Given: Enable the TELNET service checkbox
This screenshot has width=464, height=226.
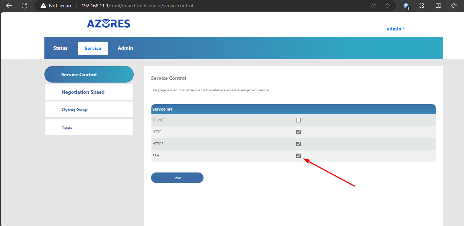Looking at the screenshot, I should coord(298,120).
